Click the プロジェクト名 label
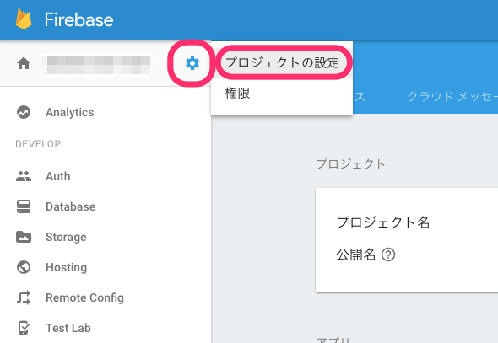Viewport: 498px width, 343px height. coord(383,222)
